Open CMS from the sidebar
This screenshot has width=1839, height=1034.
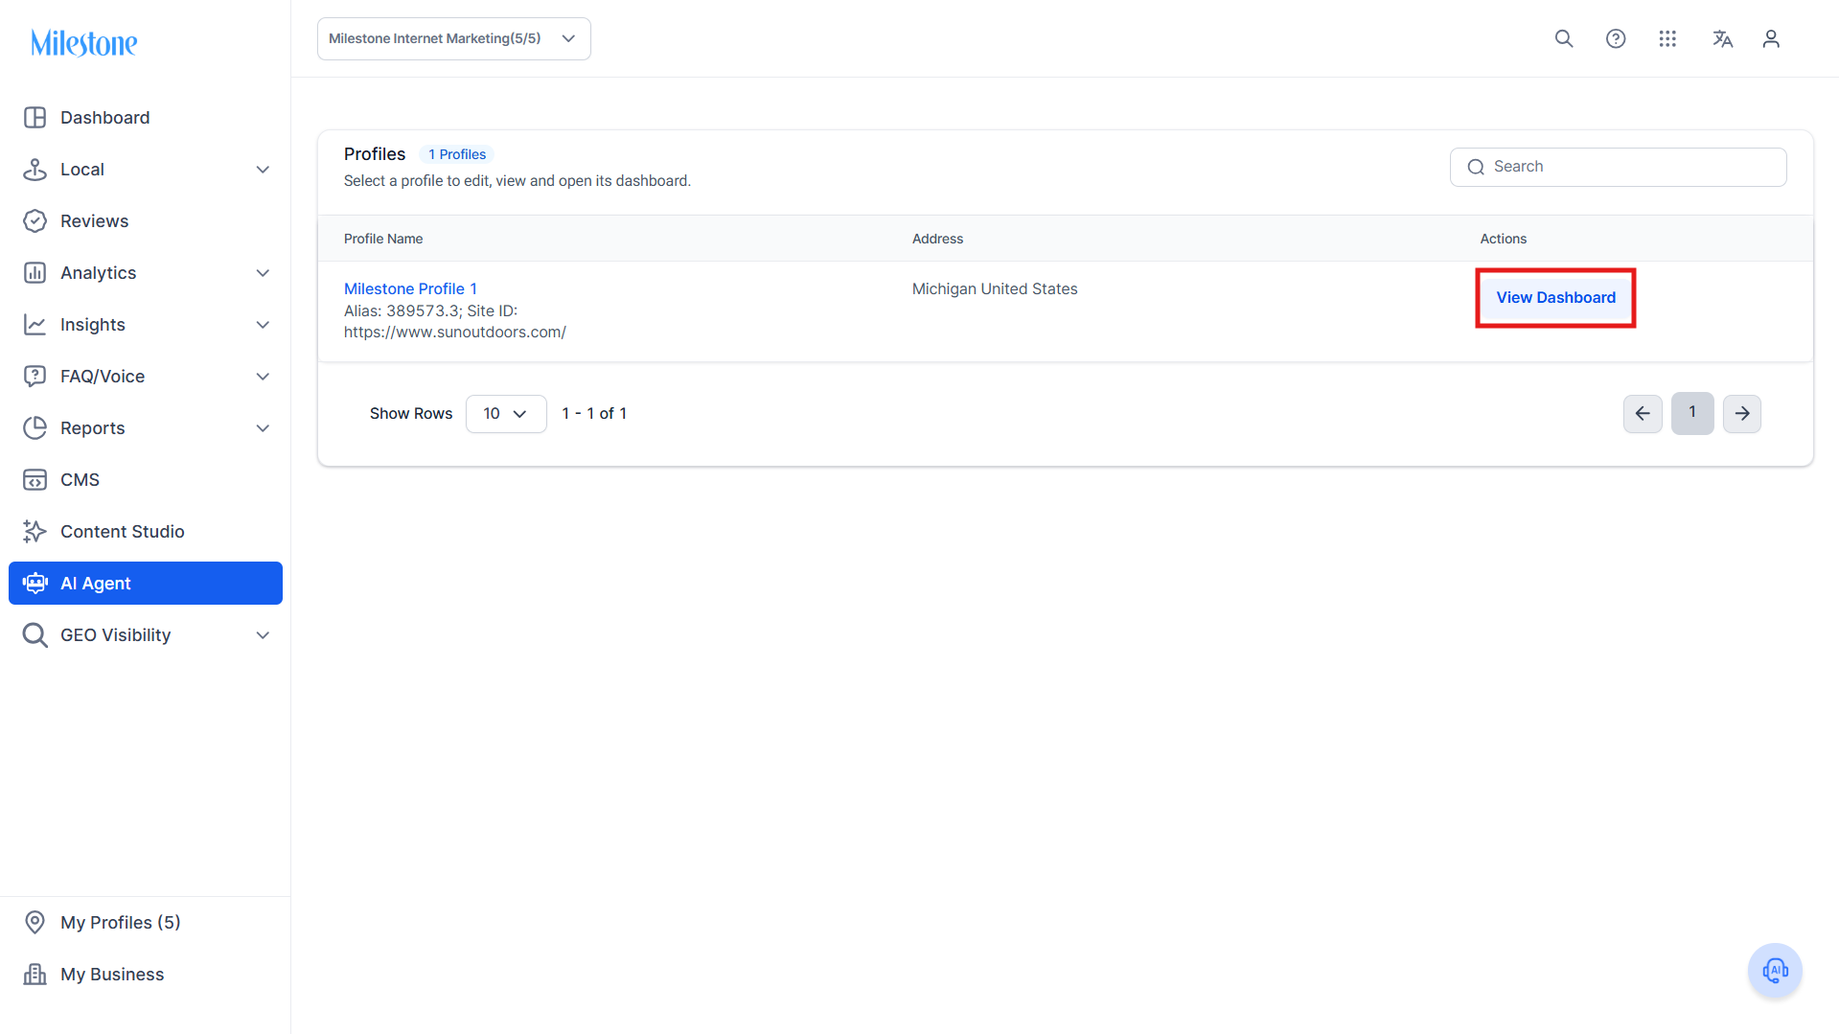point(146,480)
